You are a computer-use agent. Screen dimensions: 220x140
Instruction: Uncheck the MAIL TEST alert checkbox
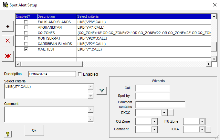pos(26,49)
